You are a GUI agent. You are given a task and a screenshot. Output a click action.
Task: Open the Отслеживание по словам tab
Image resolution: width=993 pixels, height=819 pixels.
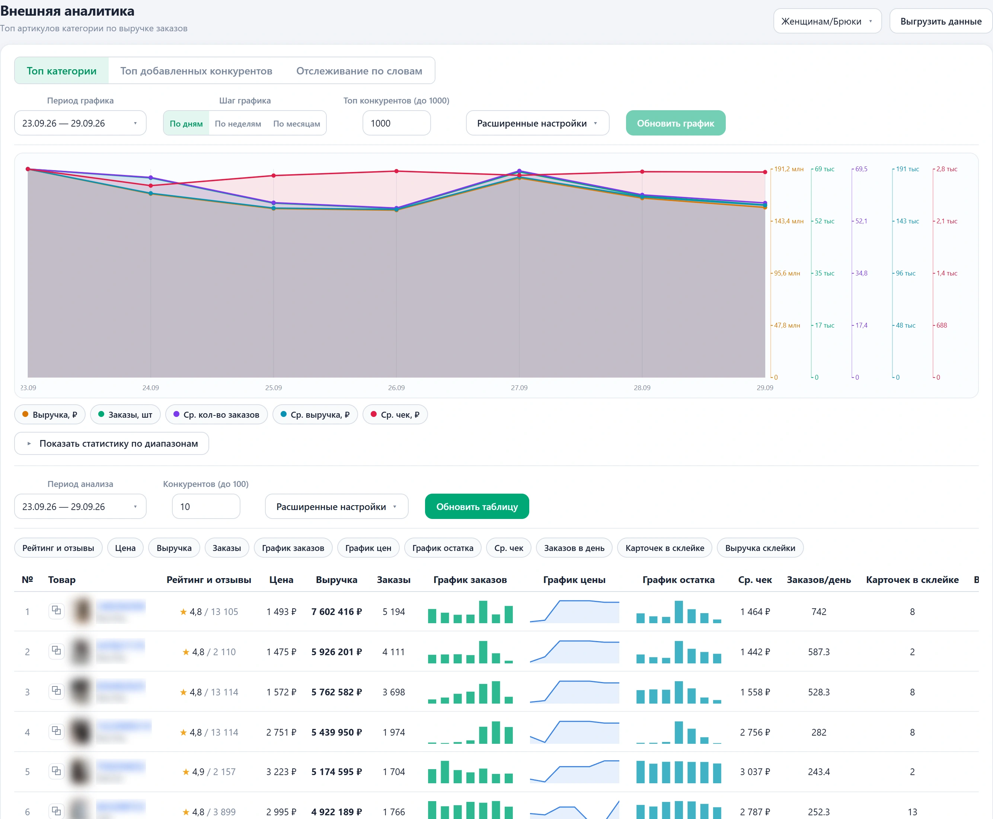(359, 71)
